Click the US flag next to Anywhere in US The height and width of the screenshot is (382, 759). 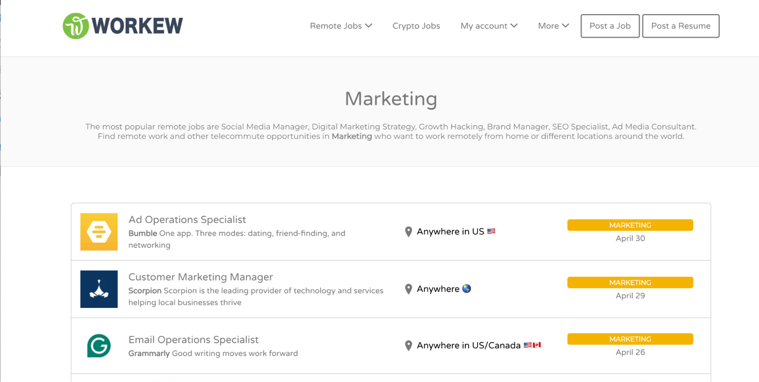point(491,231)
